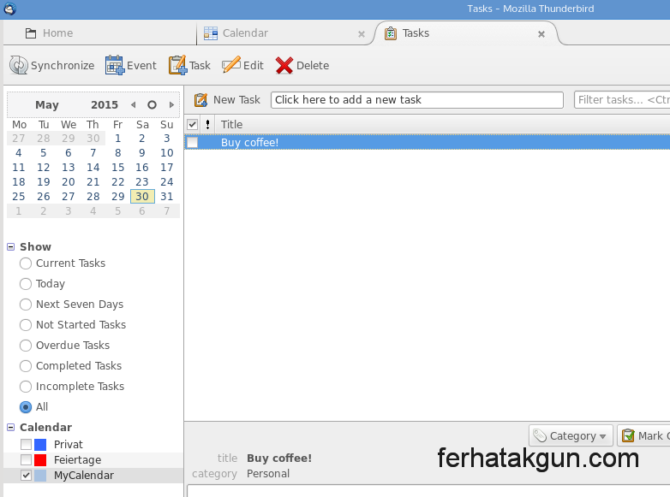Mark the Buy coffee! task as done
This screenshot has height=497, width=670.
pos(192,143)
